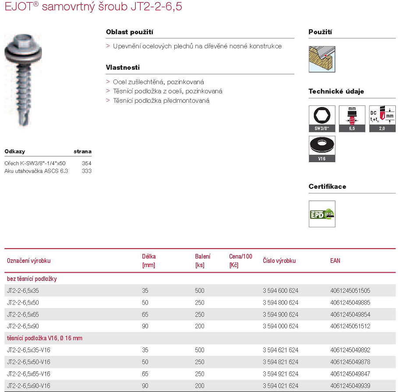Select the product row JT2-2-6,5x65-V16
This screenshot has width=398, height=392.
click(x=200, y=374)
